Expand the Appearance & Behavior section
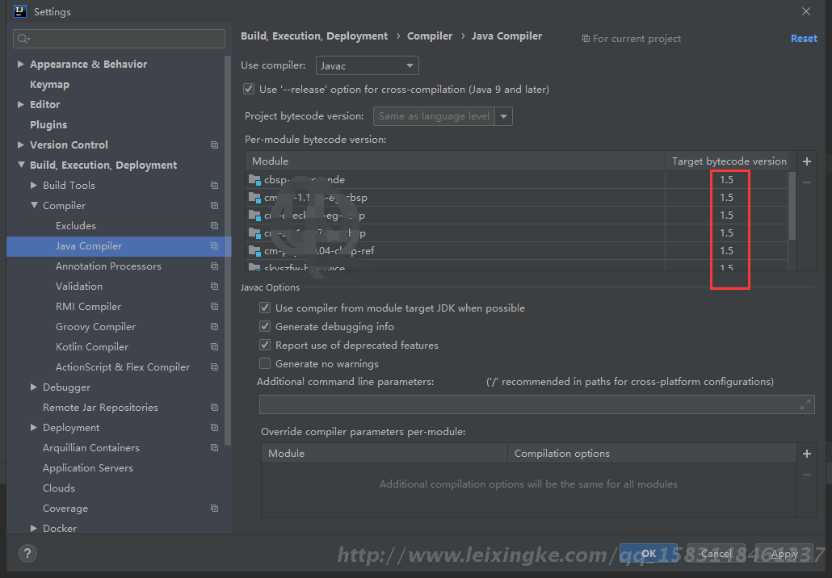Image resolution: width=832 pixels, height=578 pixels. tap(21, 65)
